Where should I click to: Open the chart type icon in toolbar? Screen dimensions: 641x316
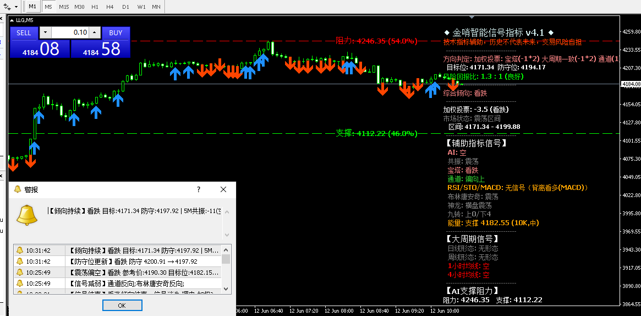(7, 7)
